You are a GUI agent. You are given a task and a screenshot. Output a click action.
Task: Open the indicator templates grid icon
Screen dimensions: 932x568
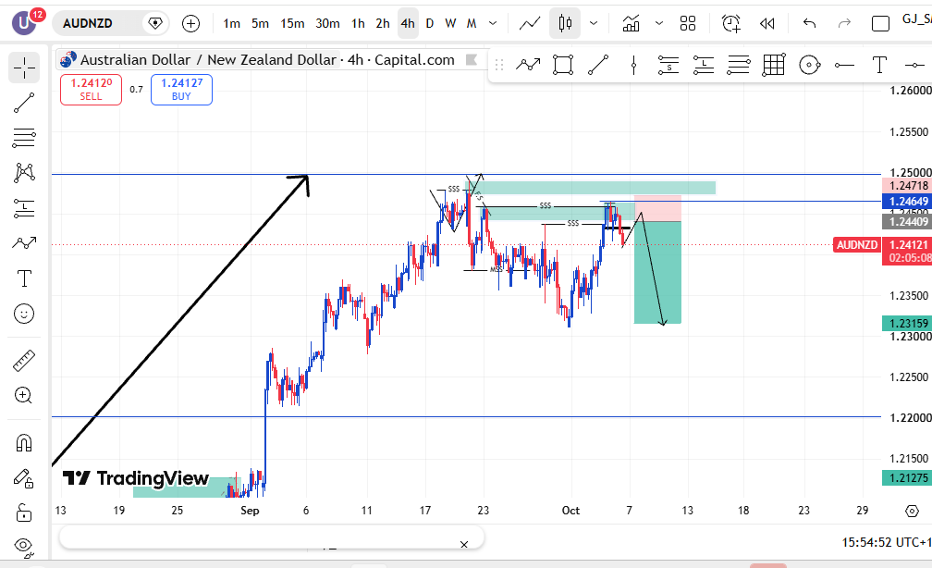(688, 23)
